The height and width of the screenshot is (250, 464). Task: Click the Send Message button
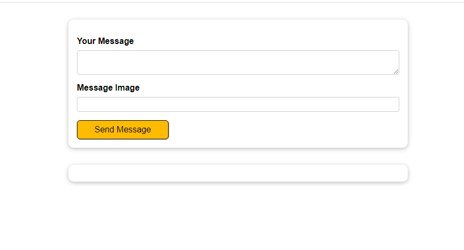[x=122, y=130]
